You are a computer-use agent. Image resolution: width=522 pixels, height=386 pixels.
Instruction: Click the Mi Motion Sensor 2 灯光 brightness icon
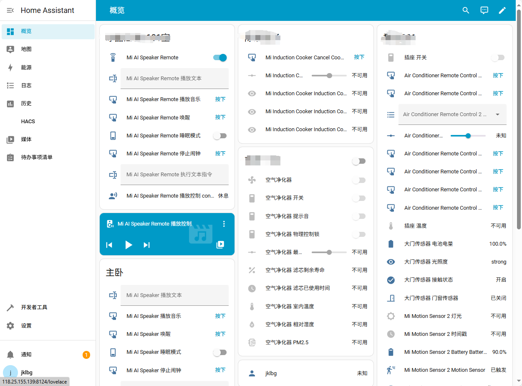click(391, 316)
